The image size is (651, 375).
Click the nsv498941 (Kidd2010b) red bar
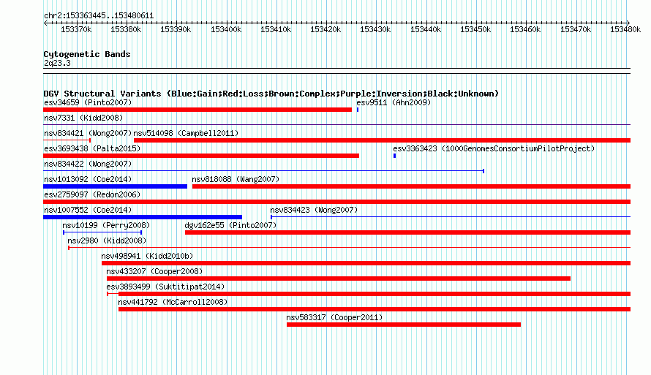[x=366, y=263]
